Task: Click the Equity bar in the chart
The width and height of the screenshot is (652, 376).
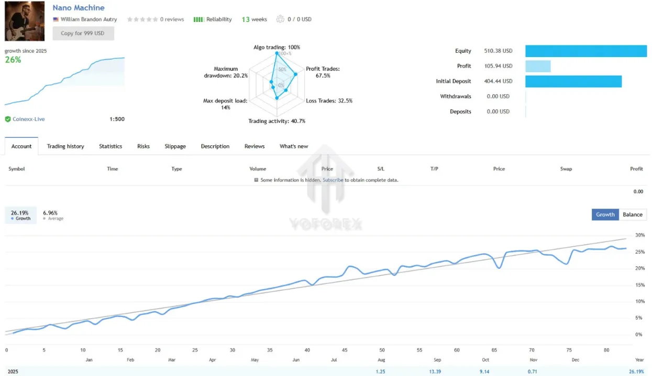Action: point(586,51)
